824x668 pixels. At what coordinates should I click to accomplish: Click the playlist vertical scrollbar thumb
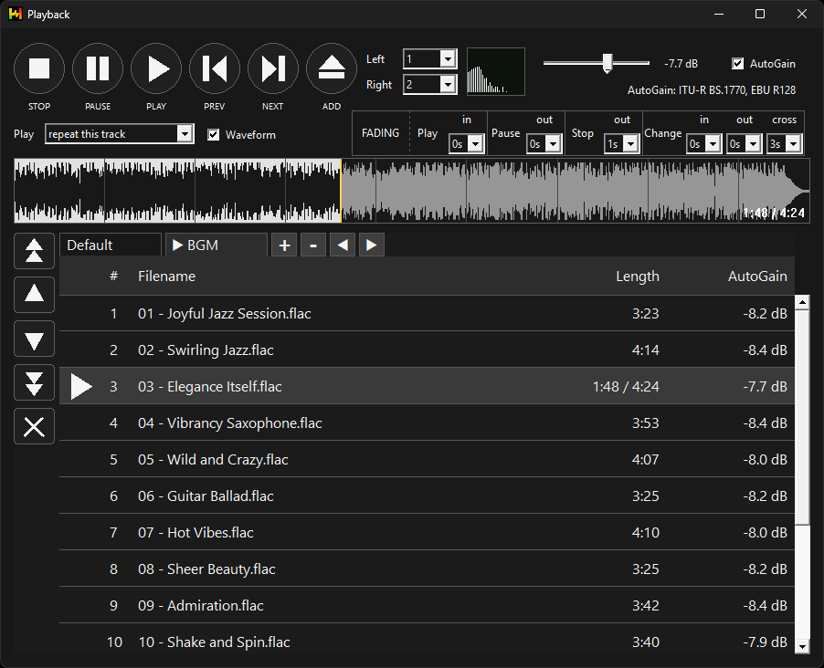[802, 416]
